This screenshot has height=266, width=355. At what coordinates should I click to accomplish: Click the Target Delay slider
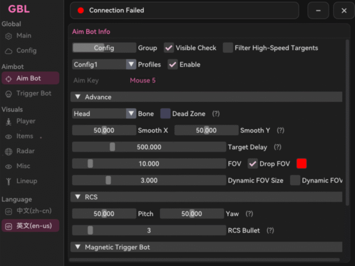coord(149,147)
